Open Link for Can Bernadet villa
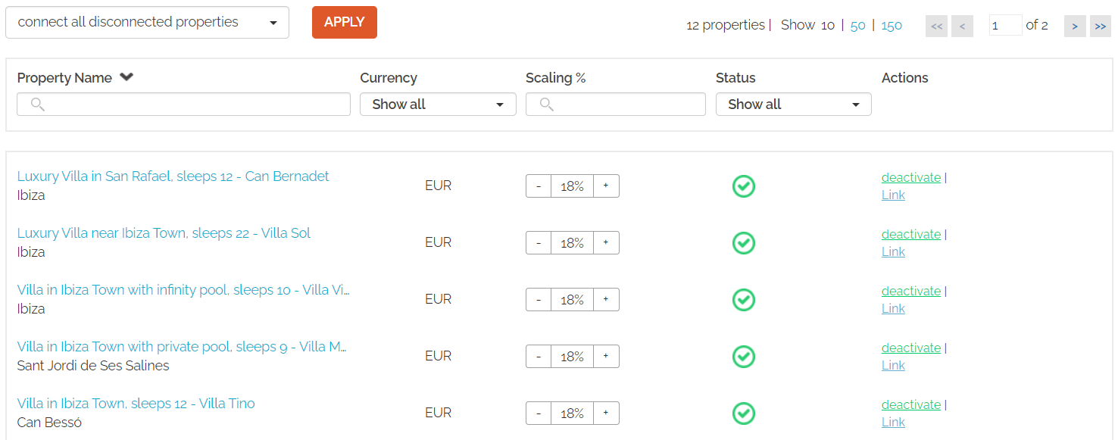1118x440 pixels. [893, 195]
